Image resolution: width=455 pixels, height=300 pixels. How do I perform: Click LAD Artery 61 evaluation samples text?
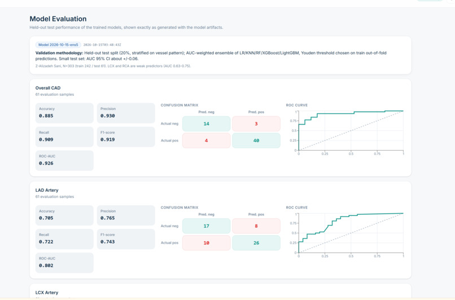[x=55, y=197]
